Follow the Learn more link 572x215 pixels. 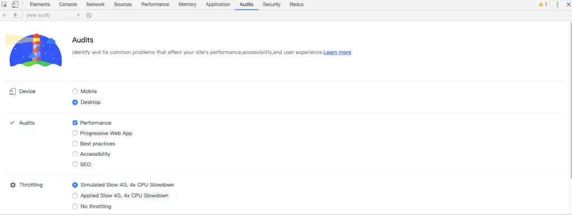coord(337,52)
